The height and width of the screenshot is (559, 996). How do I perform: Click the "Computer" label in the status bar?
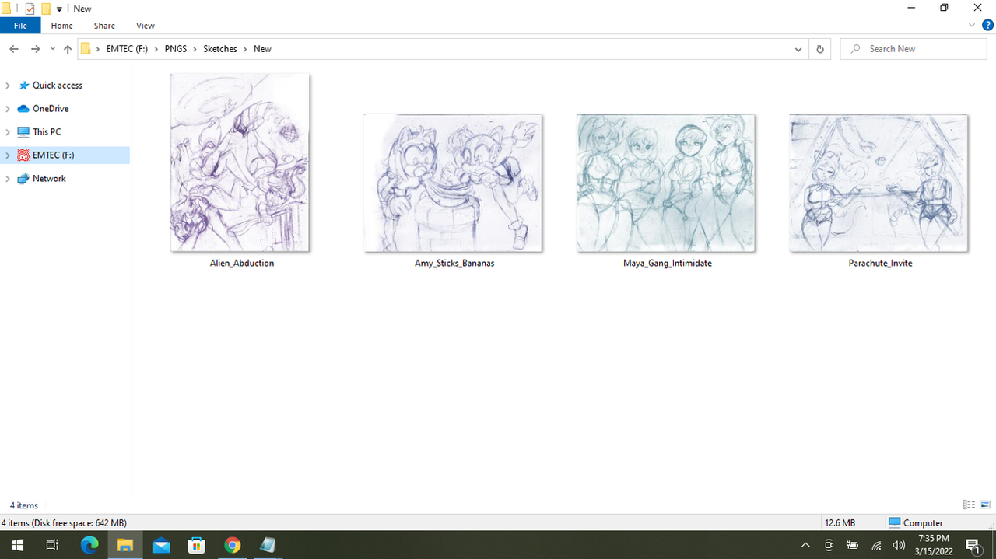click(x=923, y=523)
